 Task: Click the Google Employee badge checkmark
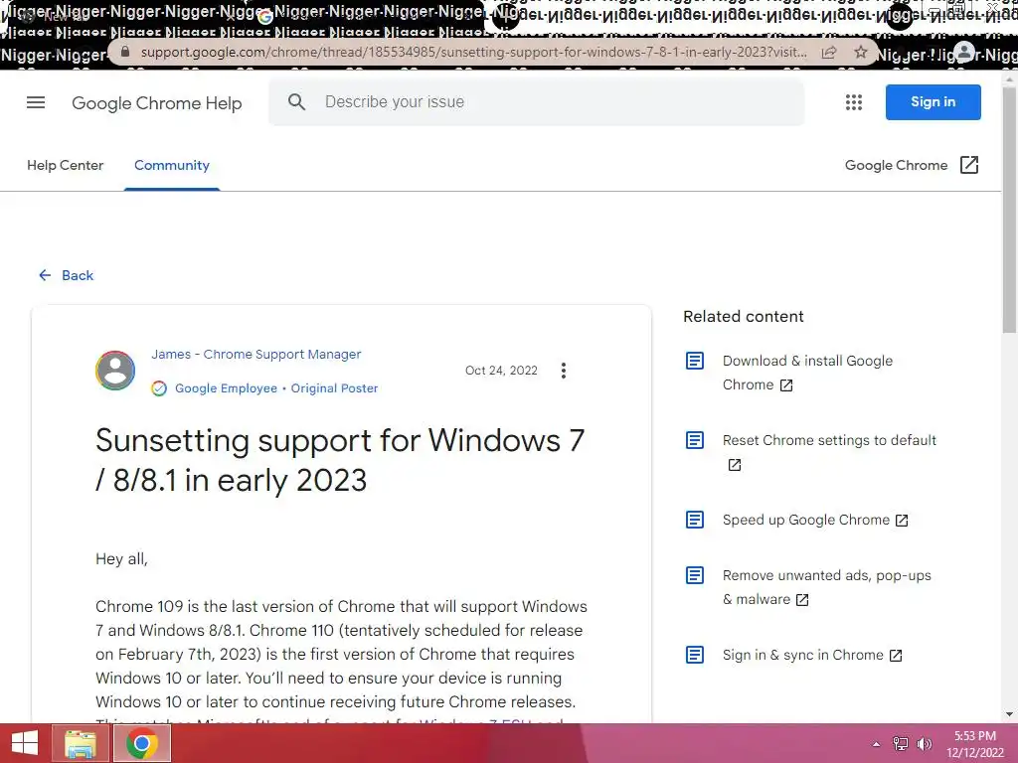coord(159,388)
